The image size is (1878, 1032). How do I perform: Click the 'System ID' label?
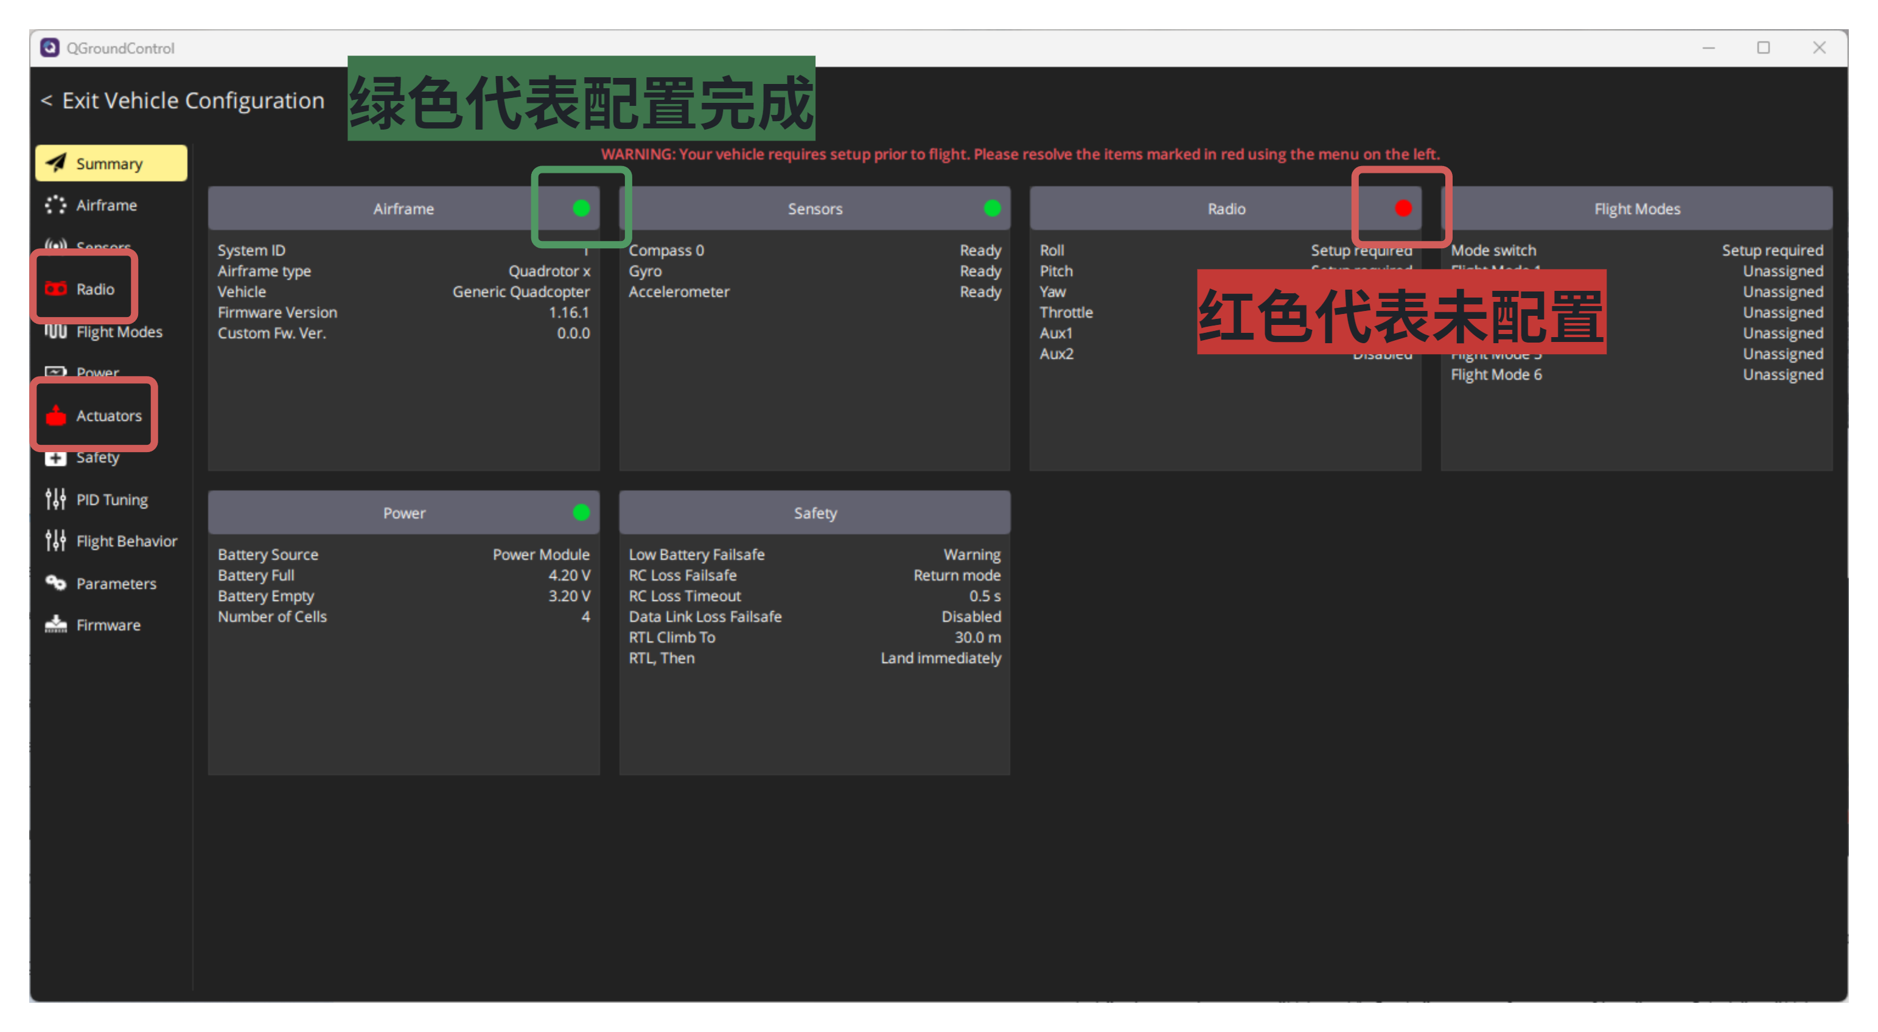pyautogui.click(x=251, y=250)
